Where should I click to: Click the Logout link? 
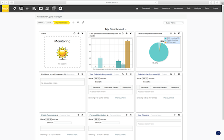tap(215, 9)
